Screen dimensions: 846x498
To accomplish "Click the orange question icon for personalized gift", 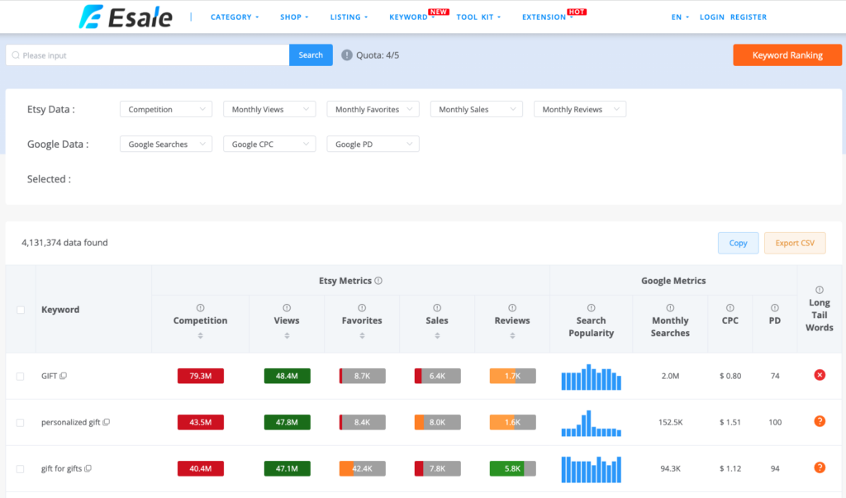I will [x=819, y=421].
